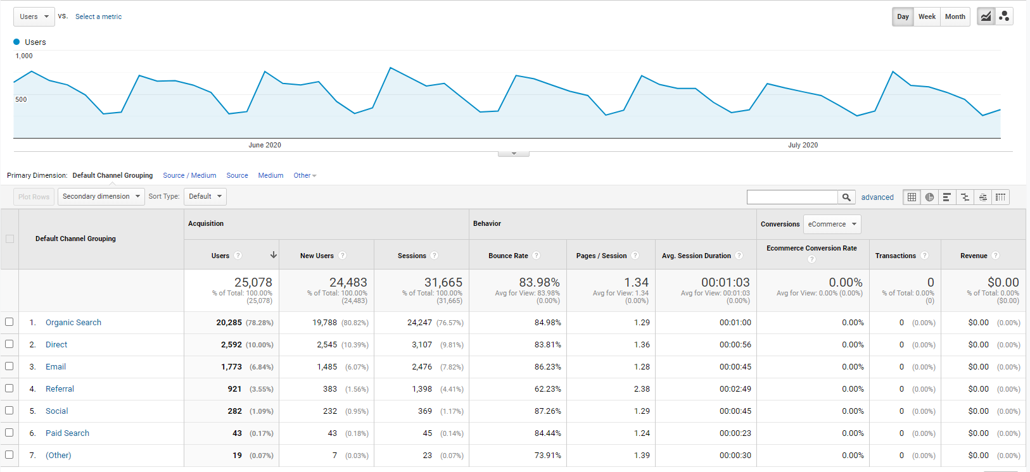Image resolution: width=1030 pixels, height=472 pixels.
Task: Click the search magnifier button
Action: (846, 197)
